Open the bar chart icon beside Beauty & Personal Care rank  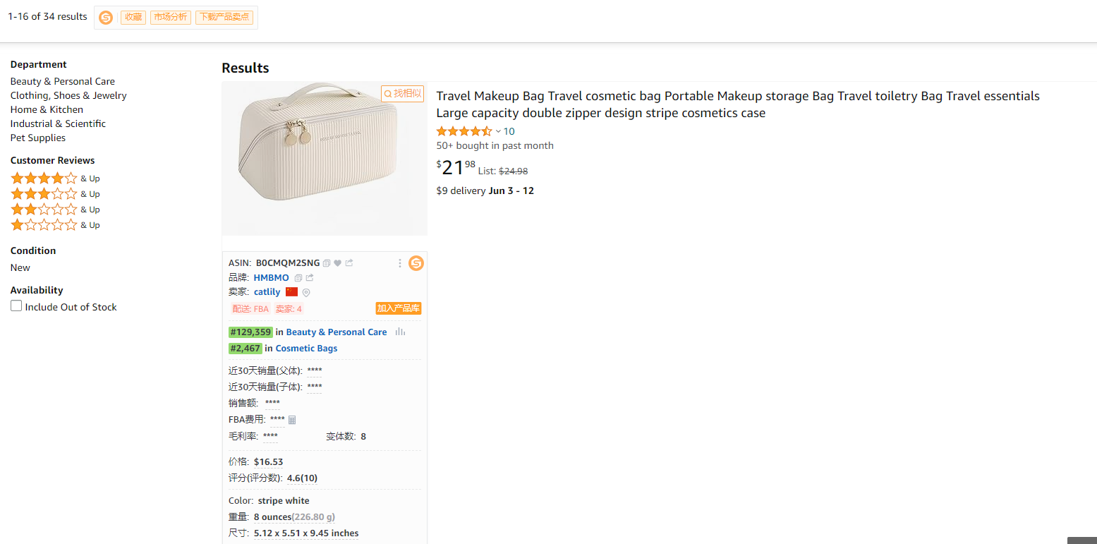tap(400, 332)
